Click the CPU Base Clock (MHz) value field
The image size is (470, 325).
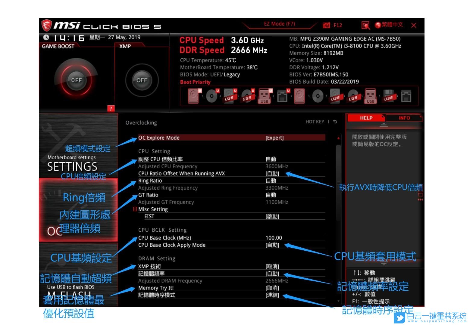point(274,238)
